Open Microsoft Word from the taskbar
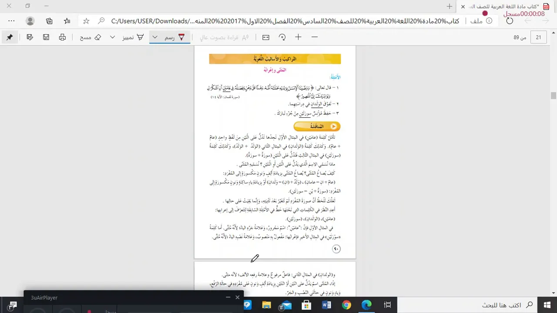 coord(326,305)
